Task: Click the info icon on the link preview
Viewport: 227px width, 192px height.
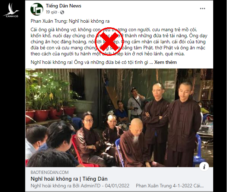Action: tap(204, 166)
